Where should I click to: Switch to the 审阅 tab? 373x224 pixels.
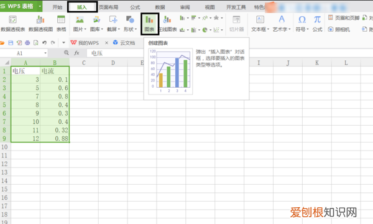(185, 7)
